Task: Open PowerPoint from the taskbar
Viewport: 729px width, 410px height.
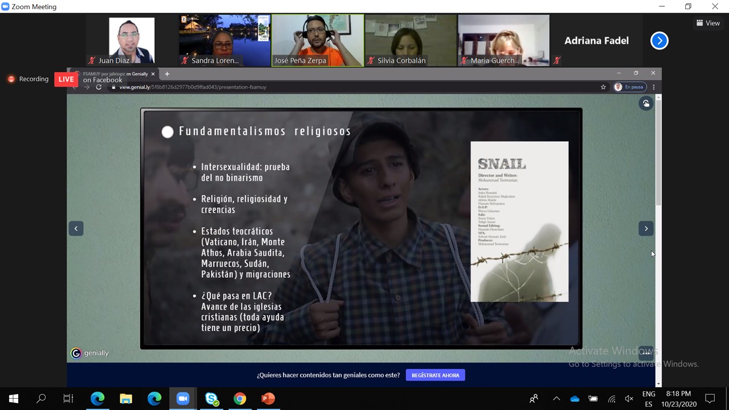Action: point(268,399)
